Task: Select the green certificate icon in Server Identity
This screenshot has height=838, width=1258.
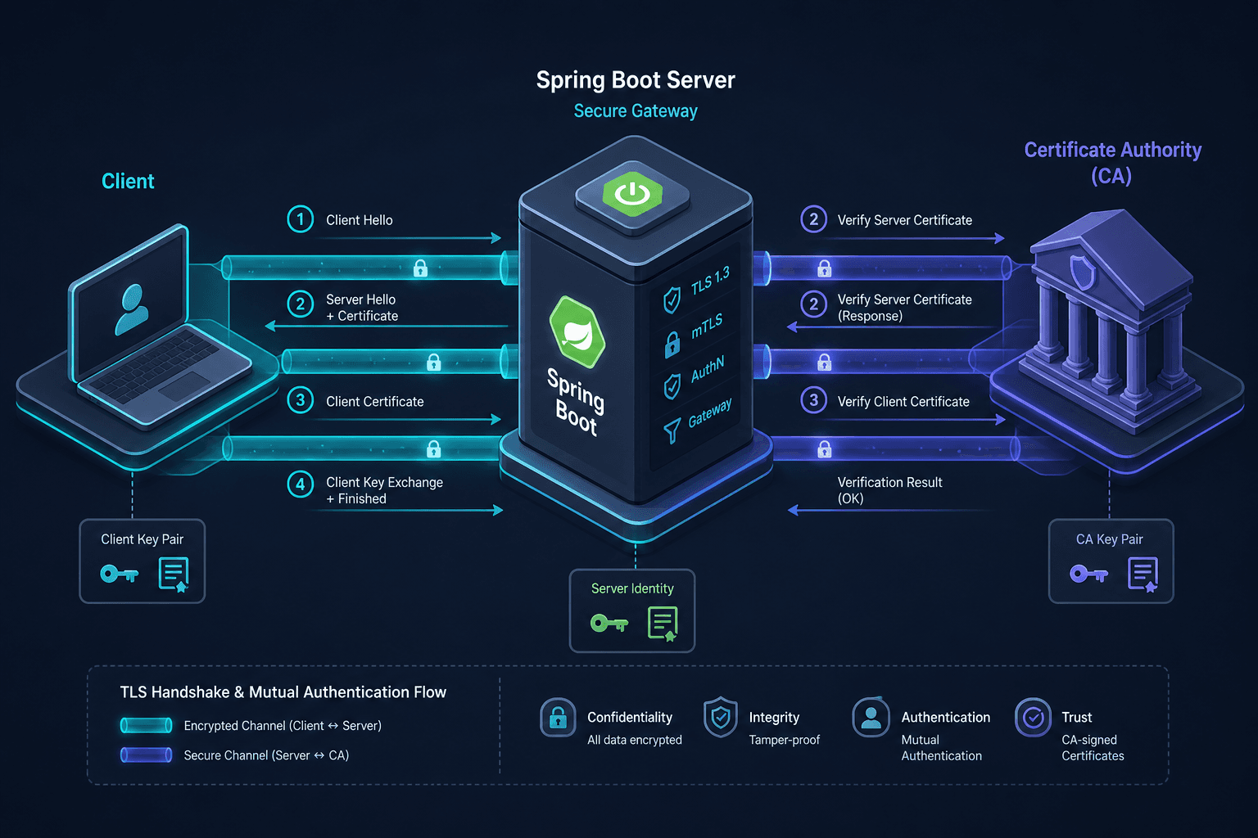Action: (663, 624)
